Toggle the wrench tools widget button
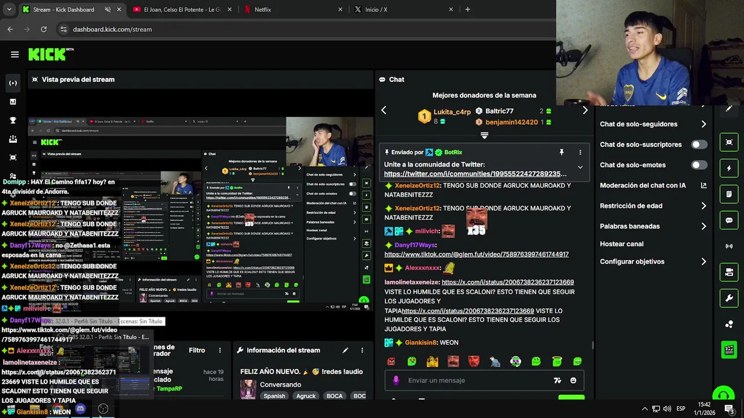 (729, 298)
